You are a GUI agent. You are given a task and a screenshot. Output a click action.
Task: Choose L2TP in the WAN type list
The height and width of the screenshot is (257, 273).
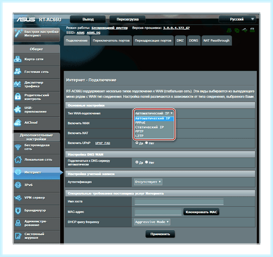point(154,136)
